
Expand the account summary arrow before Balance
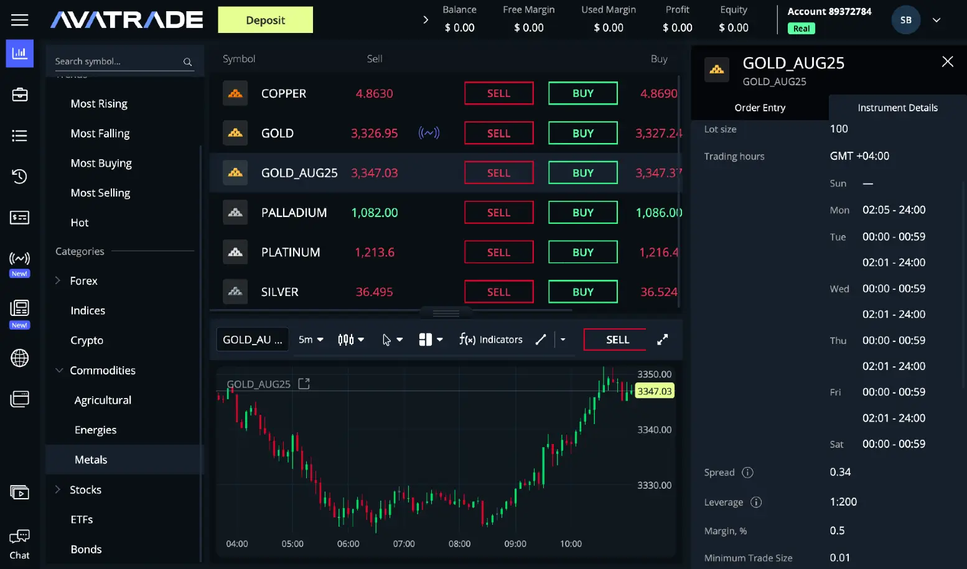[x=426, y=20]
